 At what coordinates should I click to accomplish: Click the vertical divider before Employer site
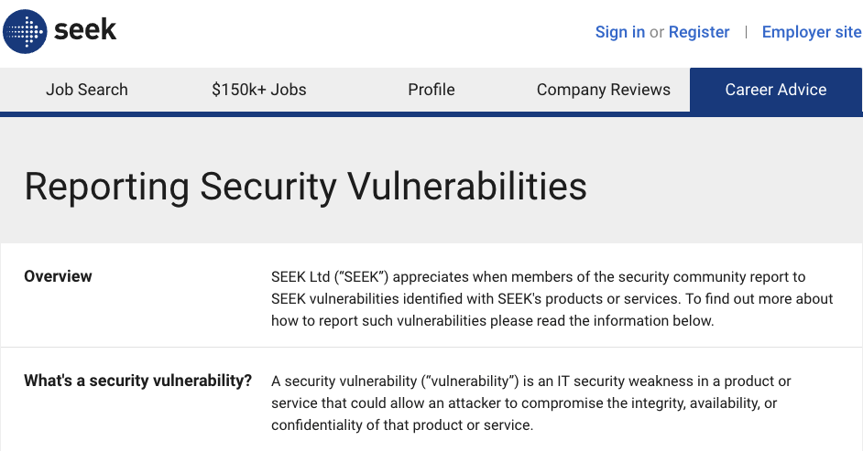[746, 32]
